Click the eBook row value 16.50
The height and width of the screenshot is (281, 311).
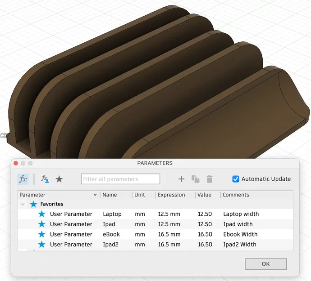coord(205,234)
